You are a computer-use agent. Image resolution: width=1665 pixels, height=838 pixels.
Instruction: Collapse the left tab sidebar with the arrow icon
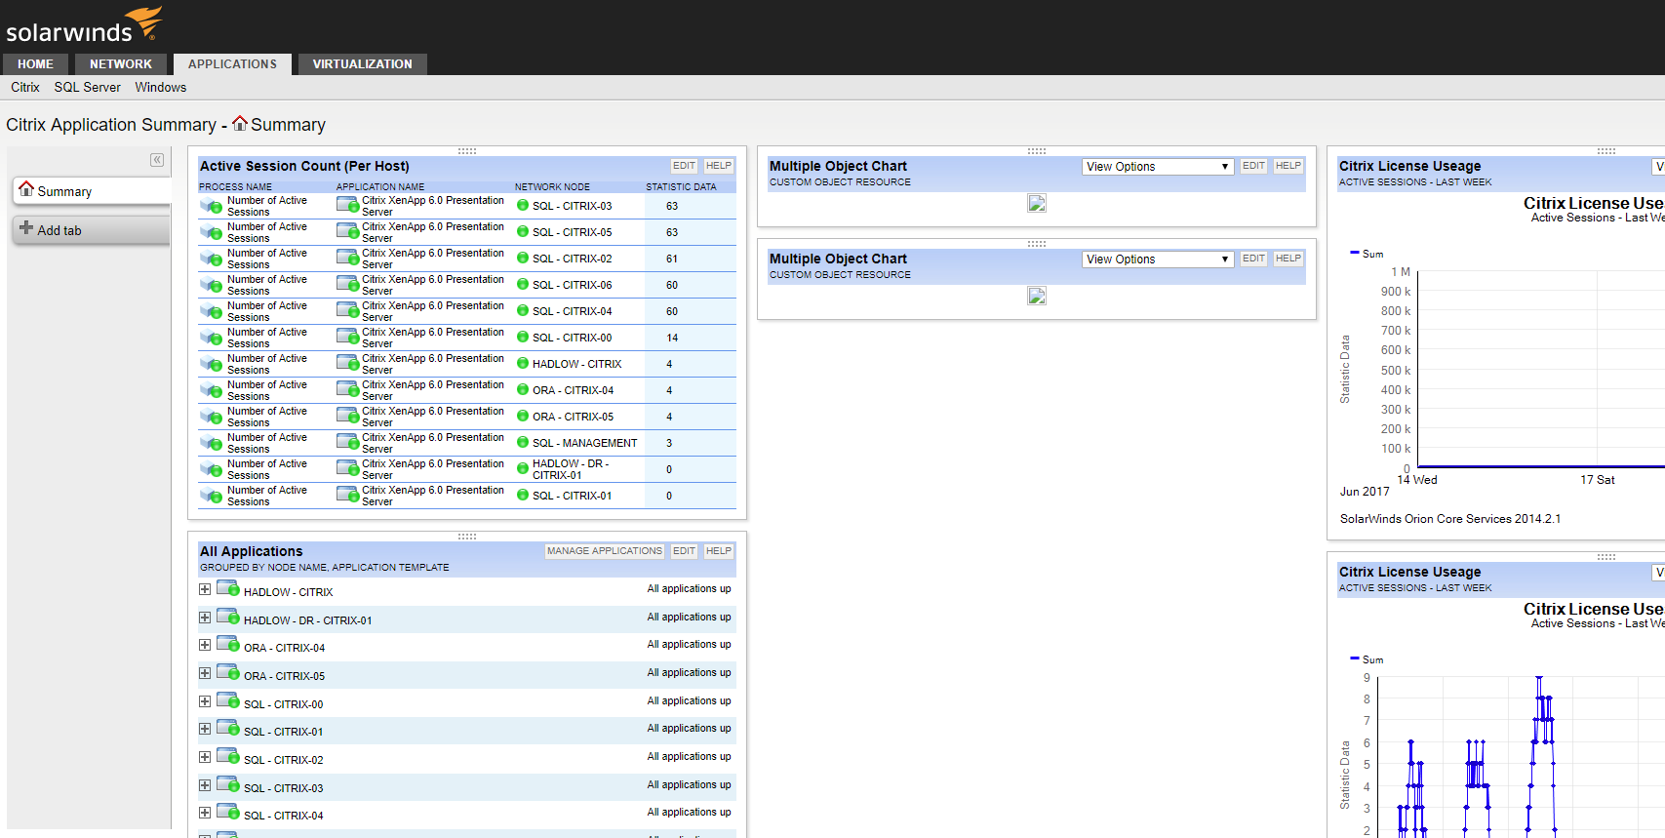tap(157, 160)
